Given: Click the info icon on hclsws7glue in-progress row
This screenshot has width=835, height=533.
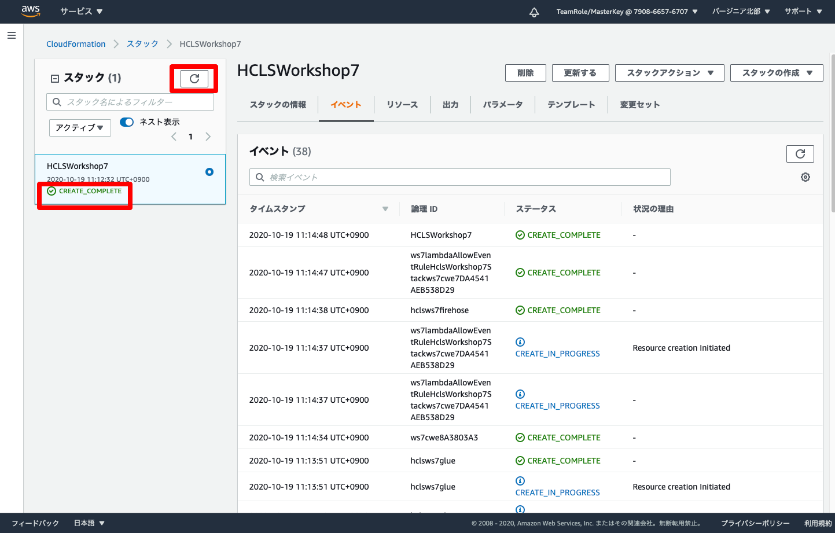Looking at the screenshot, I should click(x=520, y=481).
